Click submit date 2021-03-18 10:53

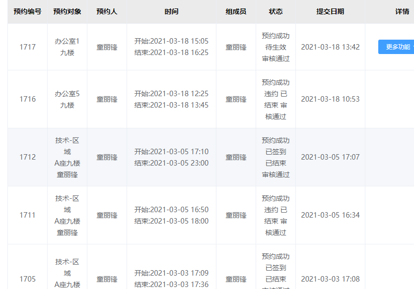pos(330,99)
